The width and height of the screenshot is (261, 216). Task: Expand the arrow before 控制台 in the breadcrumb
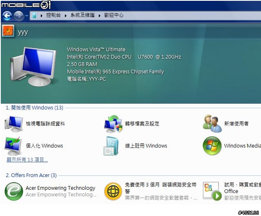42,16
